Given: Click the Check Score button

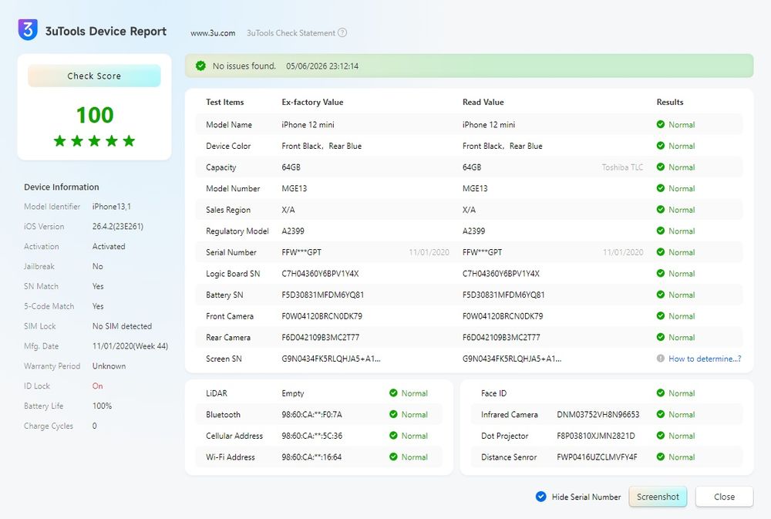Looking at the screenshot, I should tap(94, 76).
